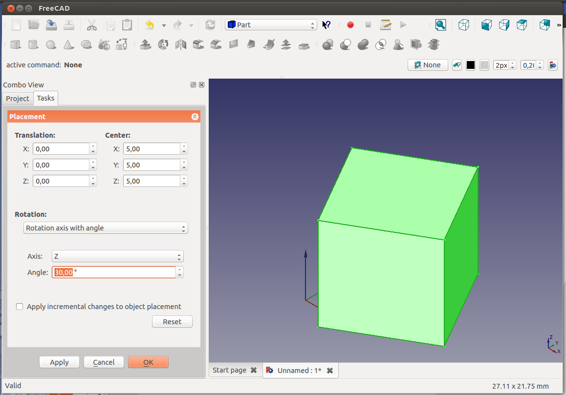566x395 pixels.
Task: Create a box with the Cube tool
Action: pyautogui.click(x=16, y=45)
